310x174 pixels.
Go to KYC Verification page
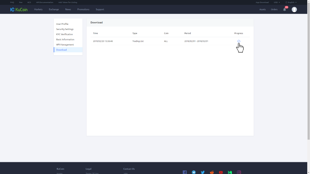point(64,34)
